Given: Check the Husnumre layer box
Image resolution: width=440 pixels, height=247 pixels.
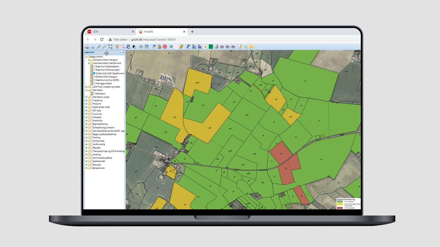Looking at the screenshot, I should click(x=92, y=114).
